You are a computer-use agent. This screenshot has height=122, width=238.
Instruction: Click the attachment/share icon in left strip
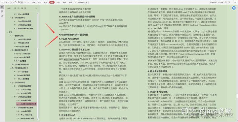point(2,16)
